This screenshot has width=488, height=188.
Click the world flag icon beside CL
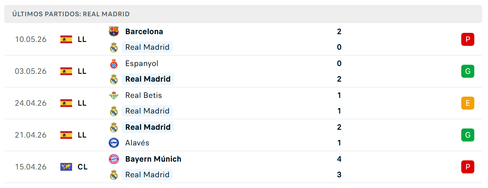(66, 167)
